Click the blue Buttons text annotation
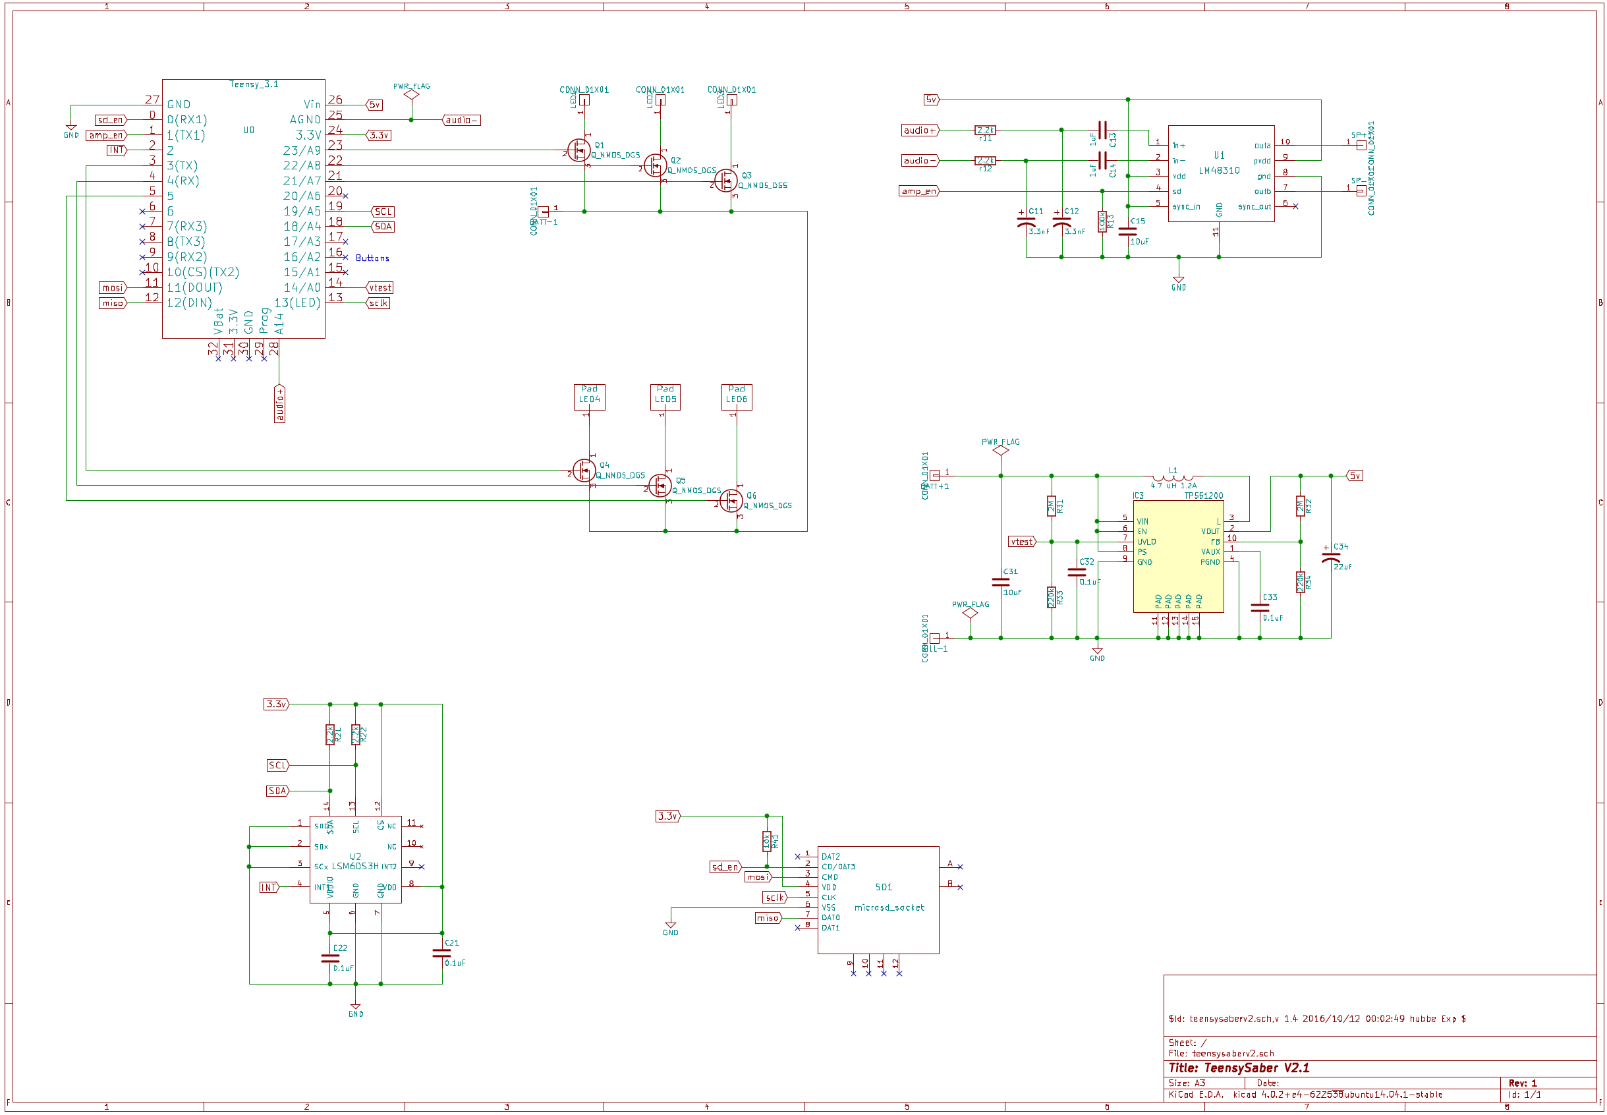Viewport: 1607px width, 1115px height. point(372,258)
